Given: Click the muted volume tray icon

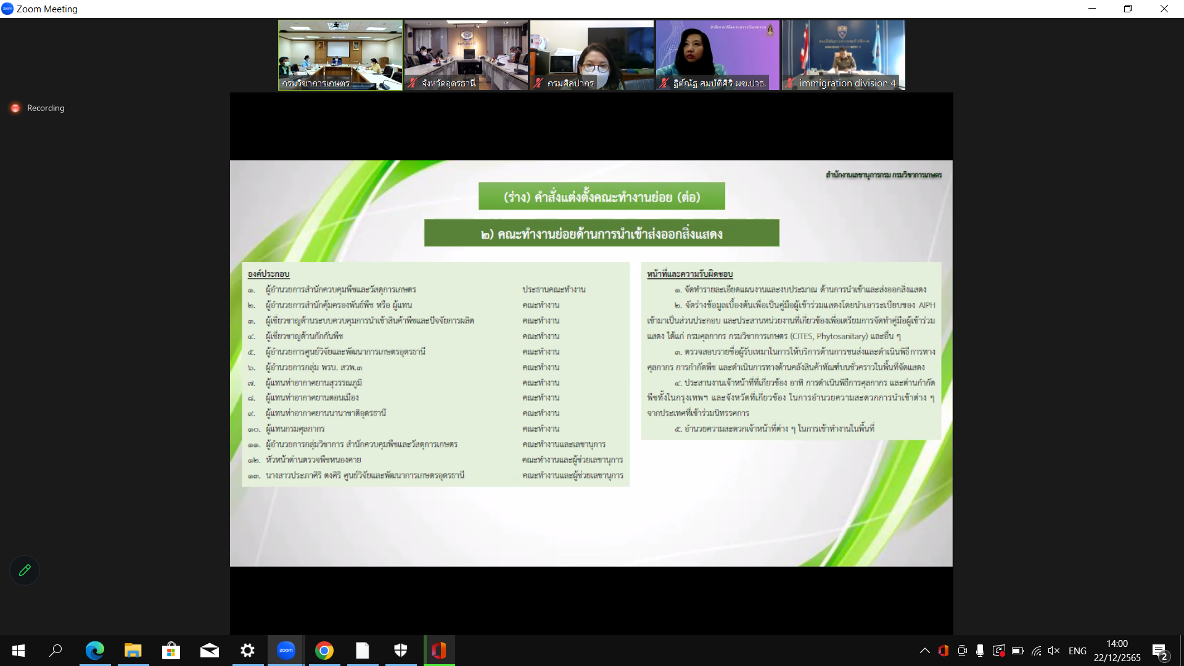Looking at the screenshot, I should (x=1054, y=651).
